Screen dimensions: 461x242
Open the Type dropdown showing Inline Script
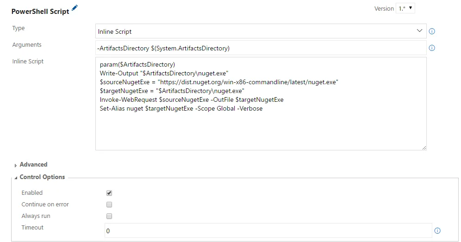pyautogui.click(x=261, y=31)
